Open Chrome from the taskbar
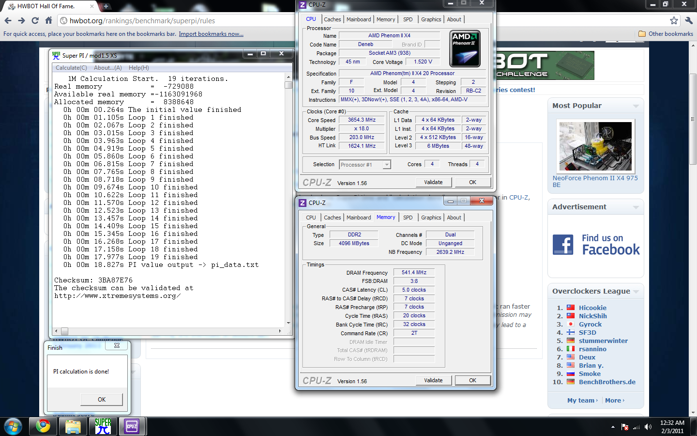Image resolution: width=697 pixels, height=436 pixels. (43, 426)
